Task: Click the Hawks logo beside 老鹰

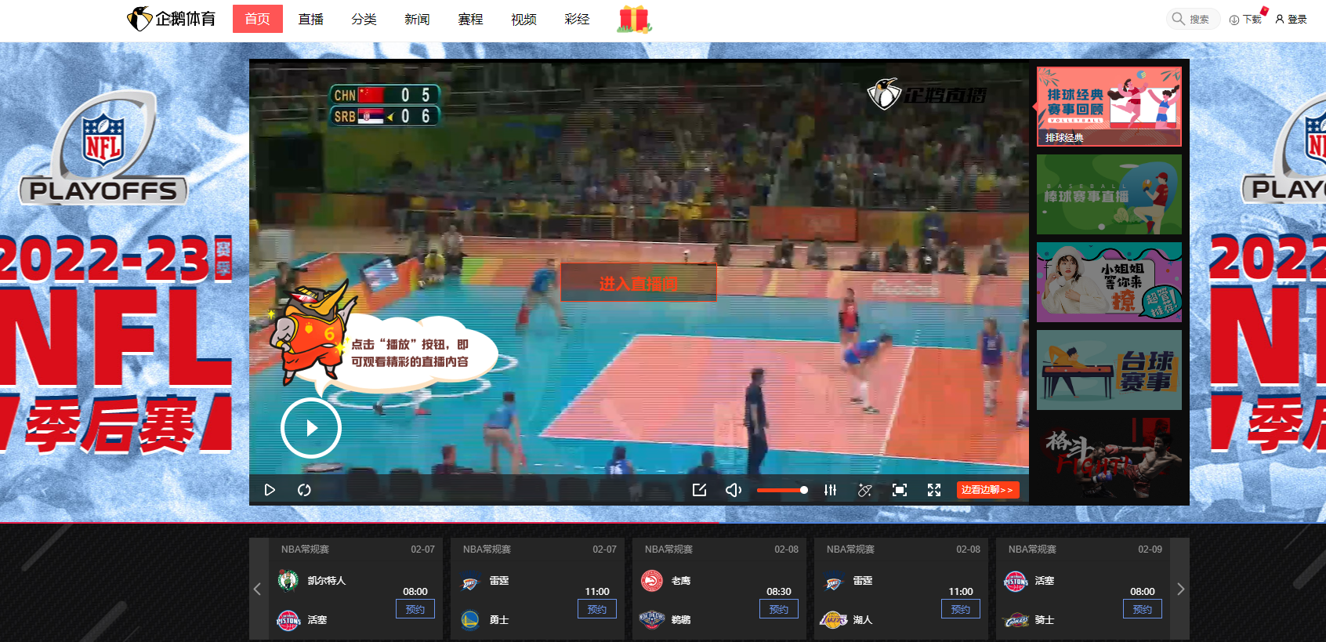Action: point(651,581)
